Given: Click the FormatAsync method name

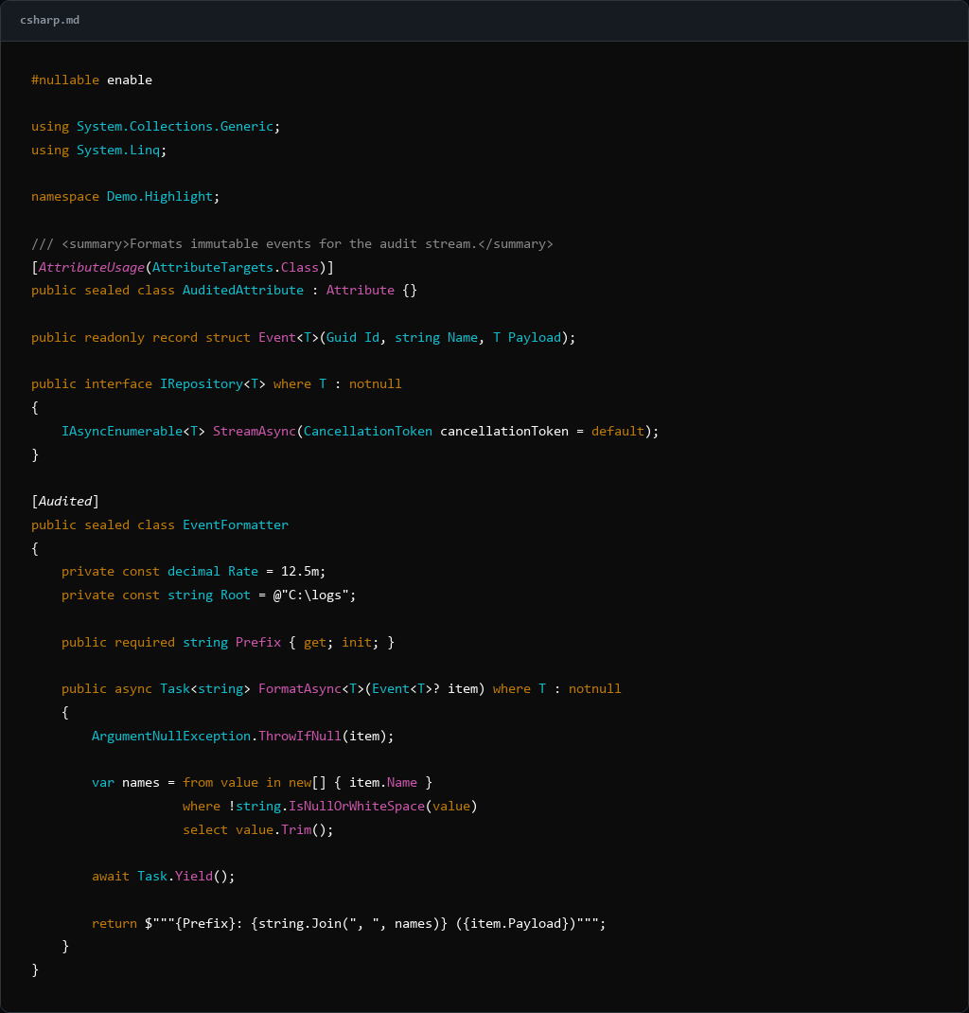Looking at the screenshot, I should point(300,689).
